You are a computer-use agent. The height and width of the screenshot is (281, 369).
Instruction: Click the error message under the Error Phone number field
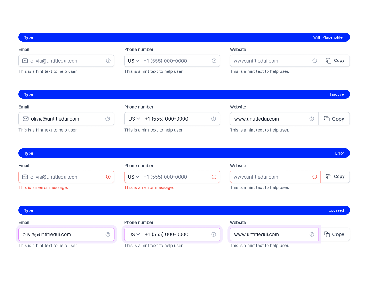(x=149, y=187)
